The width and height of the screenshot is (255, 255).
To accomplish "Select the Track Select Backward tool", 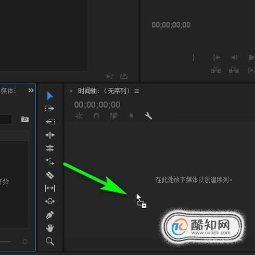I will (50, 122).
